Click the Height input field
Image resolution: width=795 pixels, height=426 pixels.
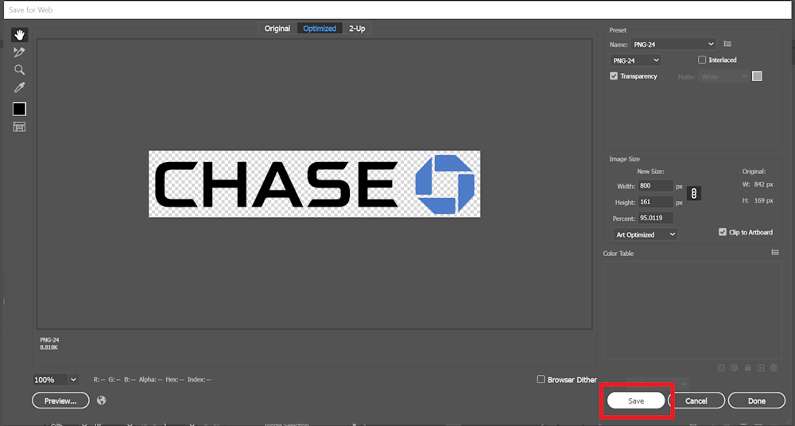coord(655,202)
